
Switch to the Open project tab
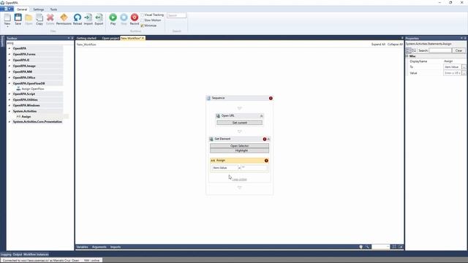pos(110,38)
